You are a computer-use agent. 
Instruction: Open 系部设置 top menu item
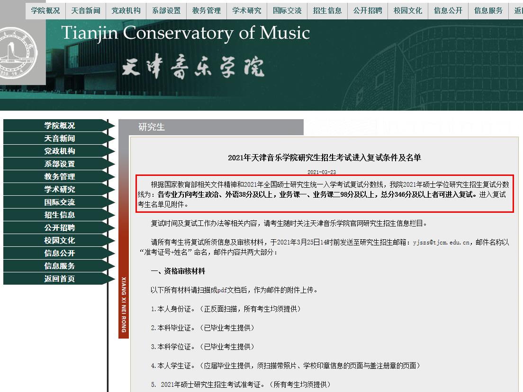coord(166,10)
